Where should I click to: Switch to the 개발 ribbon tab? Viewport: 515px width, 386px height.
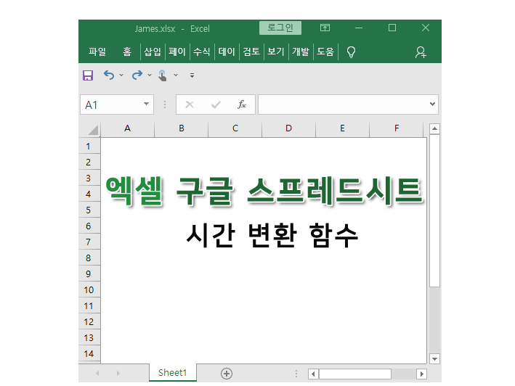[x=301, y=52]
